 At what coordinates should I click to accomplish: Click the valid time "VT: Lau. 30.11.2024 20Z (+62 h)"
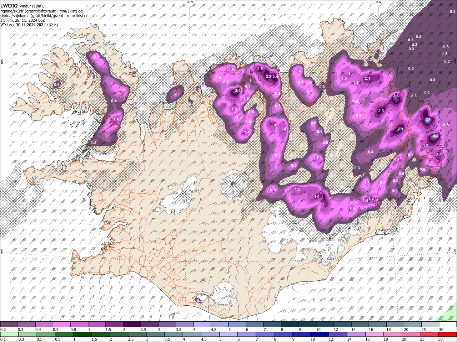coord(29,25)
